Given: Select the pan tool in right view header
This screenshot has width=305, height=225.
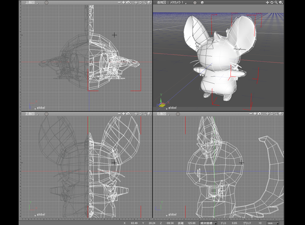Looking at the screenshot, I should coord(267,114).
